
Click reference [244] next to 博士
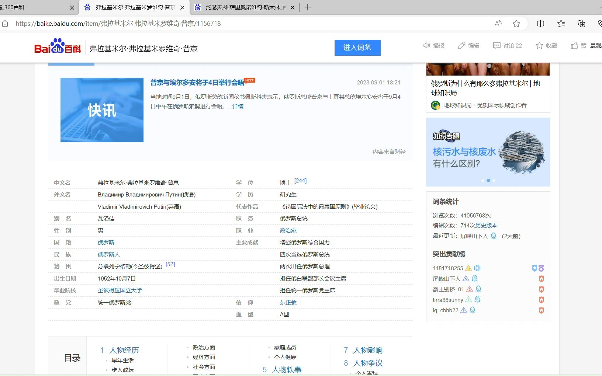click(301, 181)
